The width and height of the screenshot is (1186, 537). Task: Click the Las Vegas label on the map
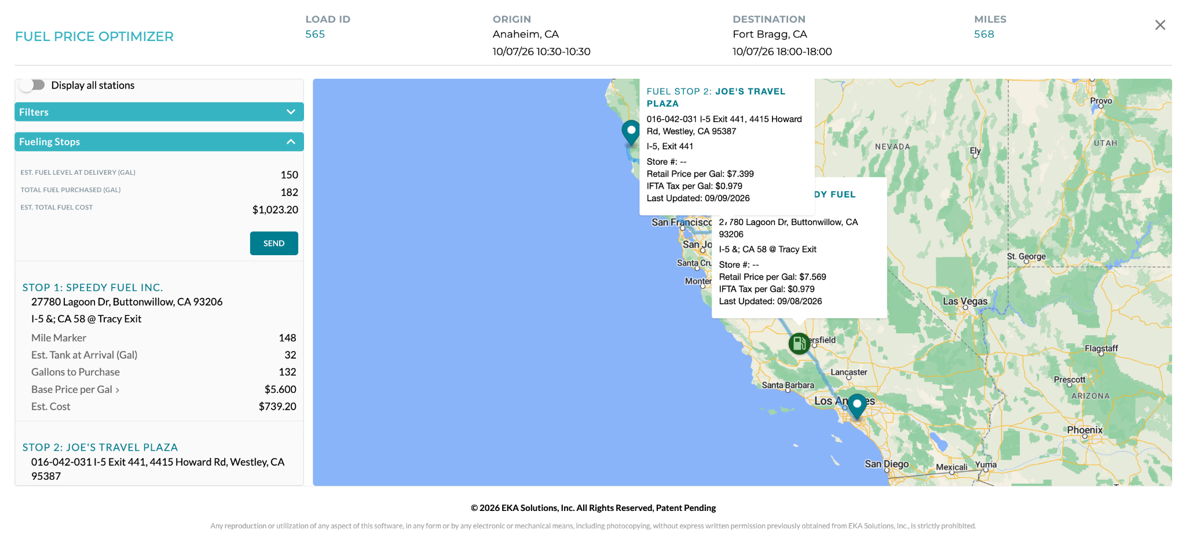click(965, 301)
